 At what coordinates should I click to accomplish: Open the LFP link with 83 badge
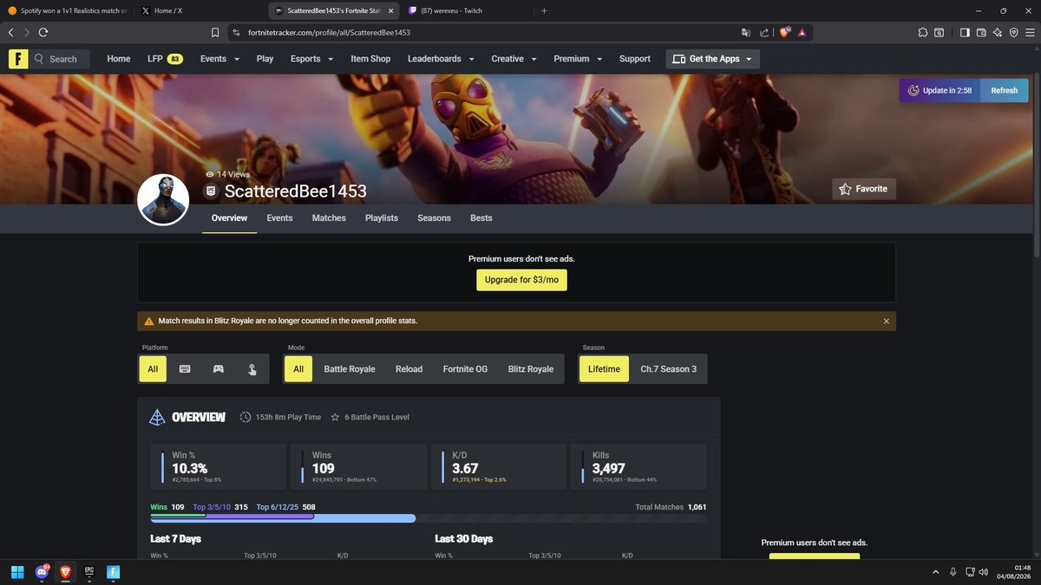click(165, 59)
